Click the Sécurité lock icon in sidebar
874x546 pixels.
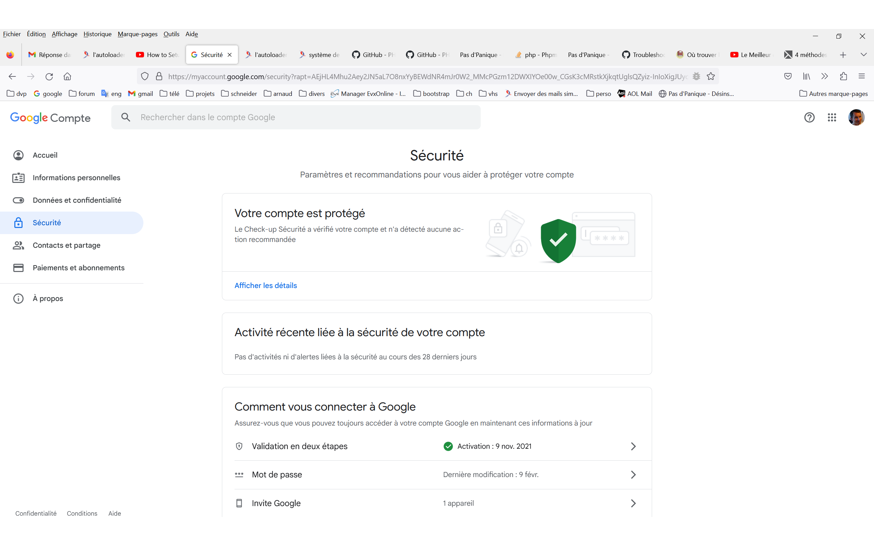tap(18, 223)
